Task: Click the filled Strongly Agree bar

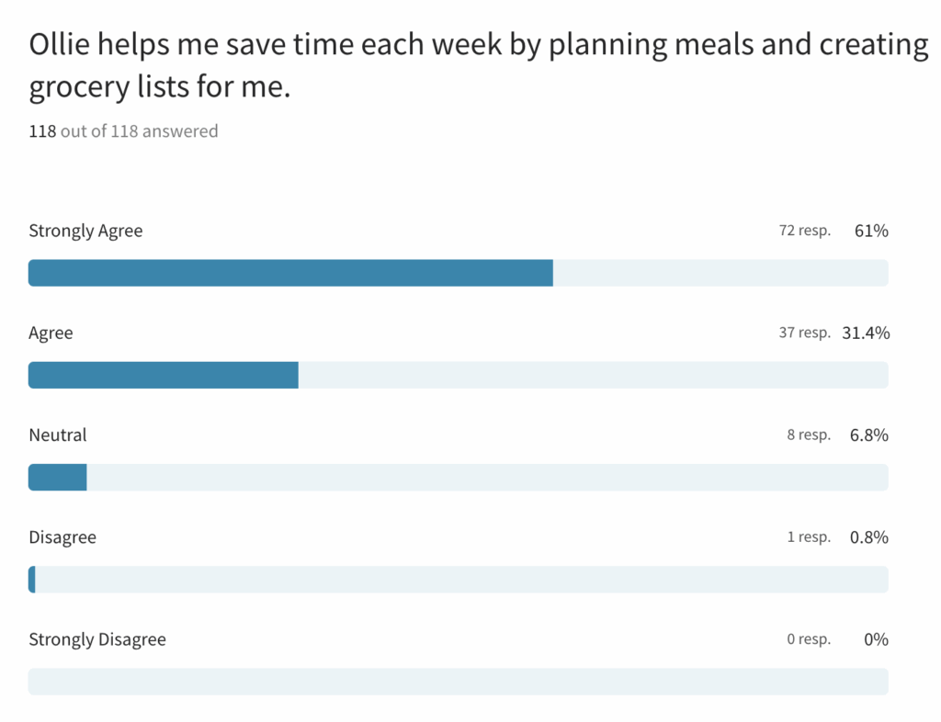Action: point(290,273)
